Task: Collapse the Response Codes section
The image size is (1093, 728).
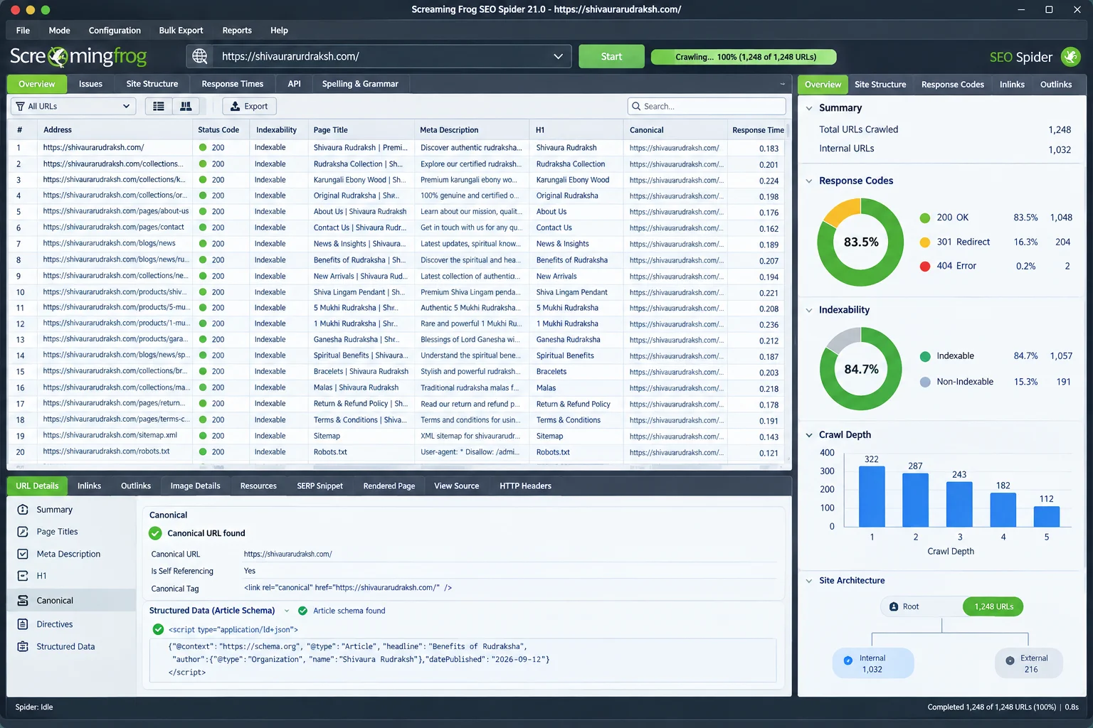Action: [x=809, y=181]
